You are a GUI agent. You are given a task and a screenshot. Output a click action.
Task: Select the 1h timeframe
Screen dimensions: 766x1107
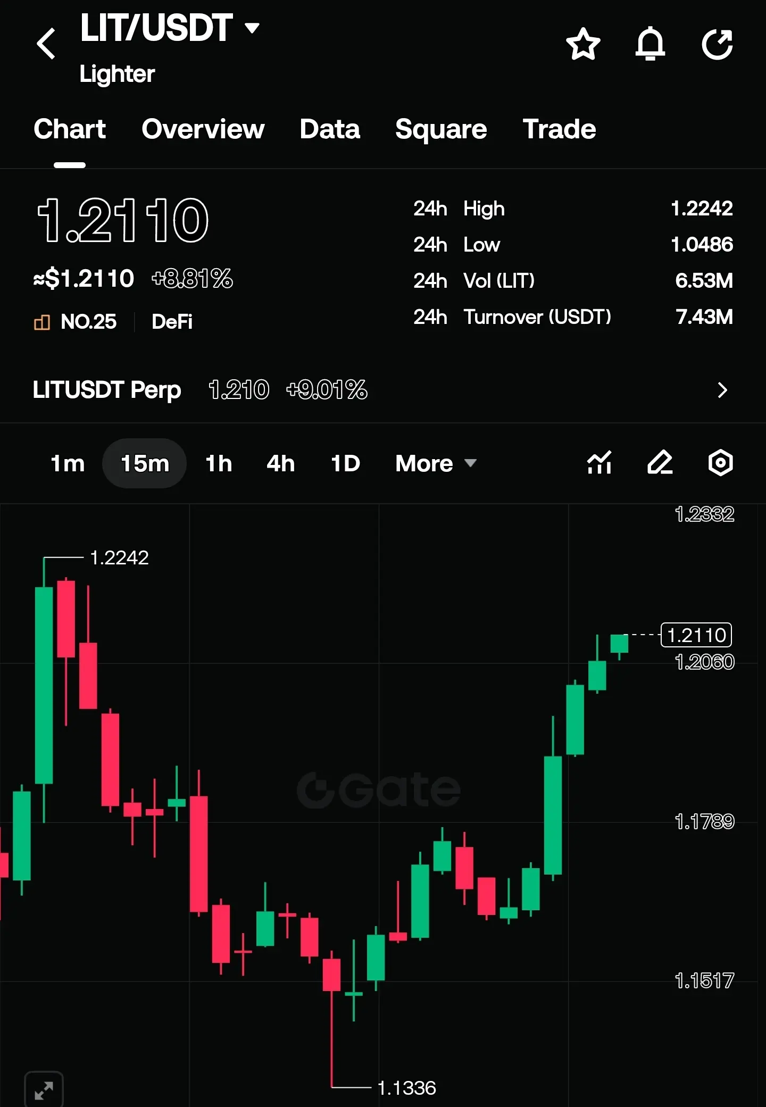219,463
